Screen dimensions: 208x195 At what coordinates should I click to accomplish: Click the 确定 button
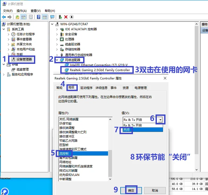tap(131, 190)
